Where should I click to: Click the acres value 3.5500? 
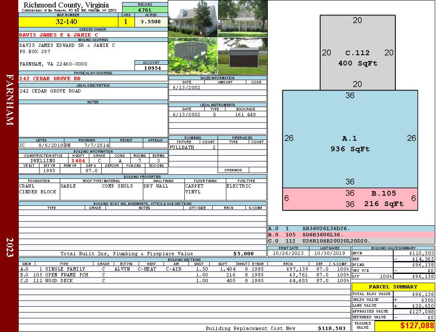point(151,22)
